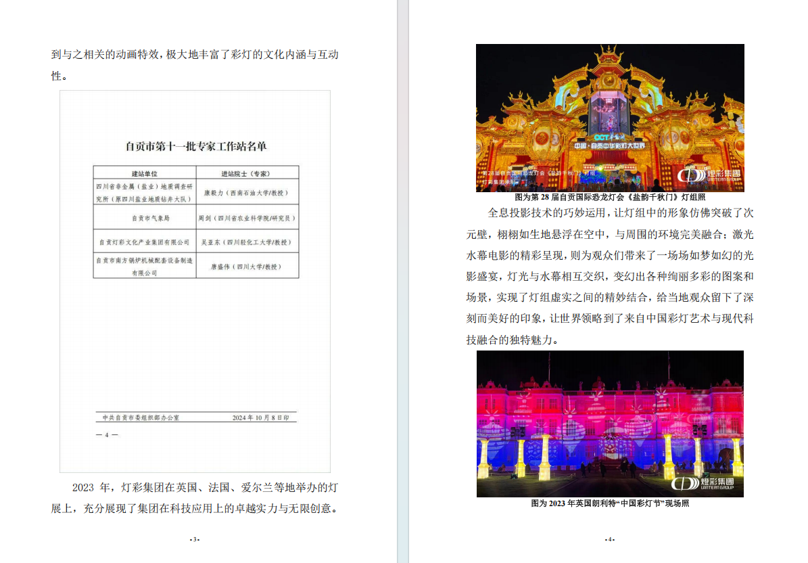The image size is (808, 563).
Task: Click the gap divider between the two pages
Action: (x=403, y=281)
